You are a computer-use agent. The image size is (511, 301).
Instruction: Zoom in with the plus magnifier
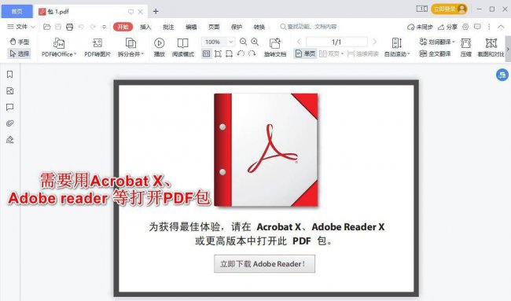[x=255, y=42]
